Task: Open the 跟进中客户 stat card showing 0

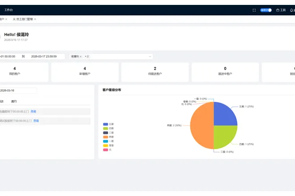Action: pos(225,72)
